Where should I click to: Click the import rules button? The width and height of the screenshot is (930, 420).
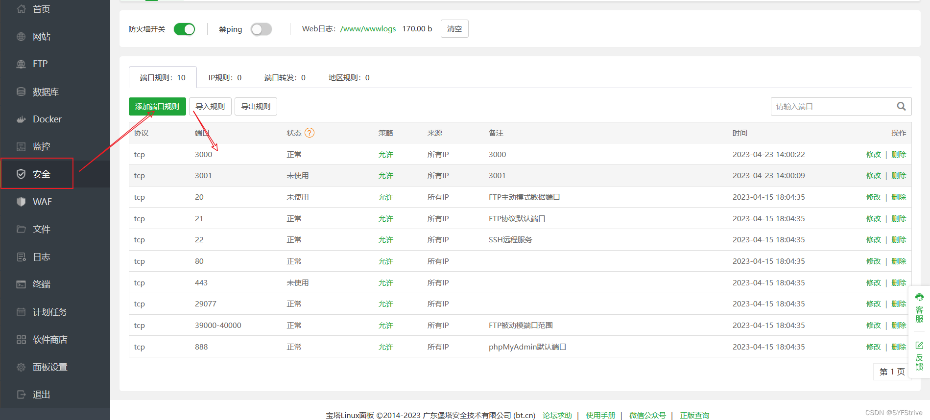point(210,106)
